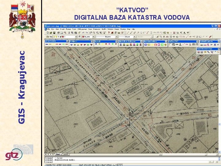
Task: Open the Draw menu
Action: point(90,29)
